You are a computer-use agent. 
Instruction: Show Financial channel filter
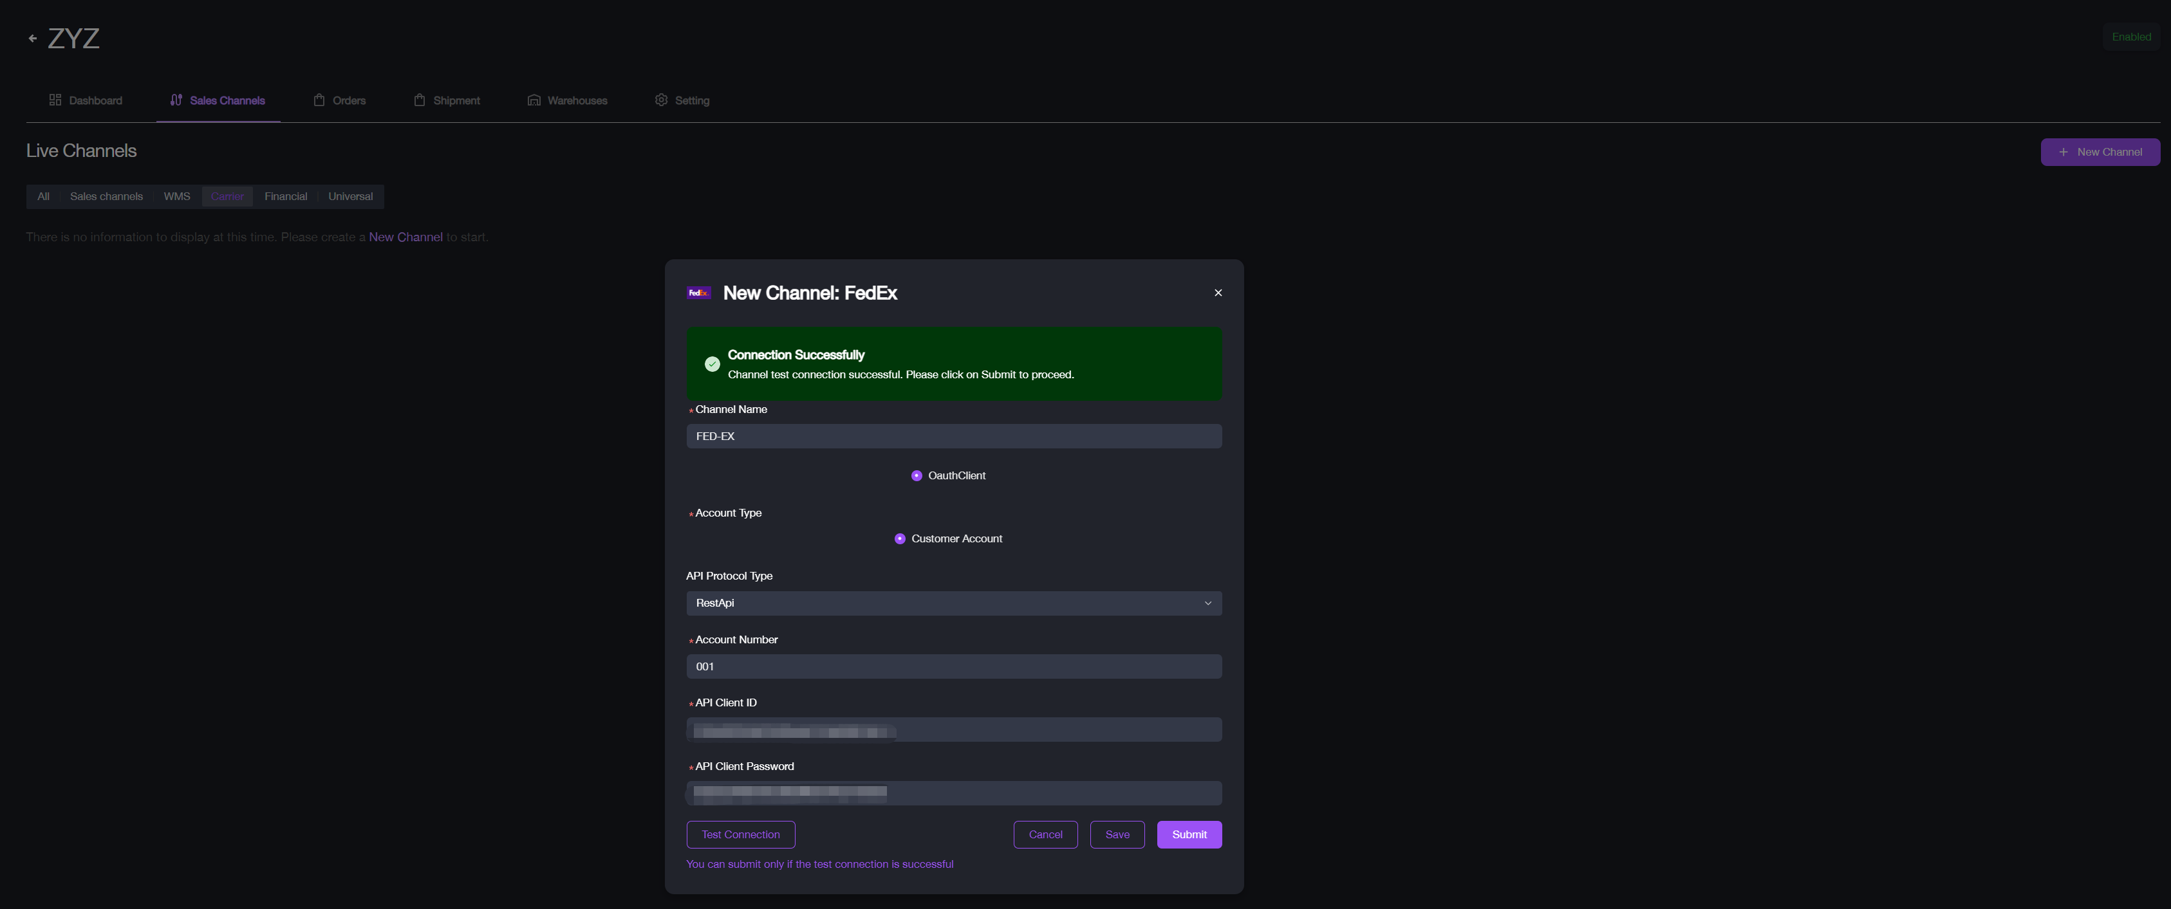pos(285,196)
